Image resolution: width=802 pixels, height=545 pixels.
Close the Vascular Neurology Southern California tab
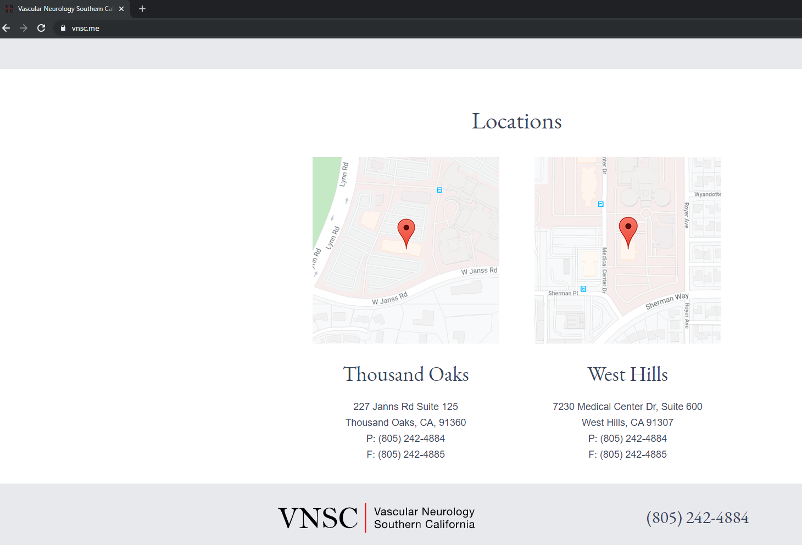tap(121, 9)
